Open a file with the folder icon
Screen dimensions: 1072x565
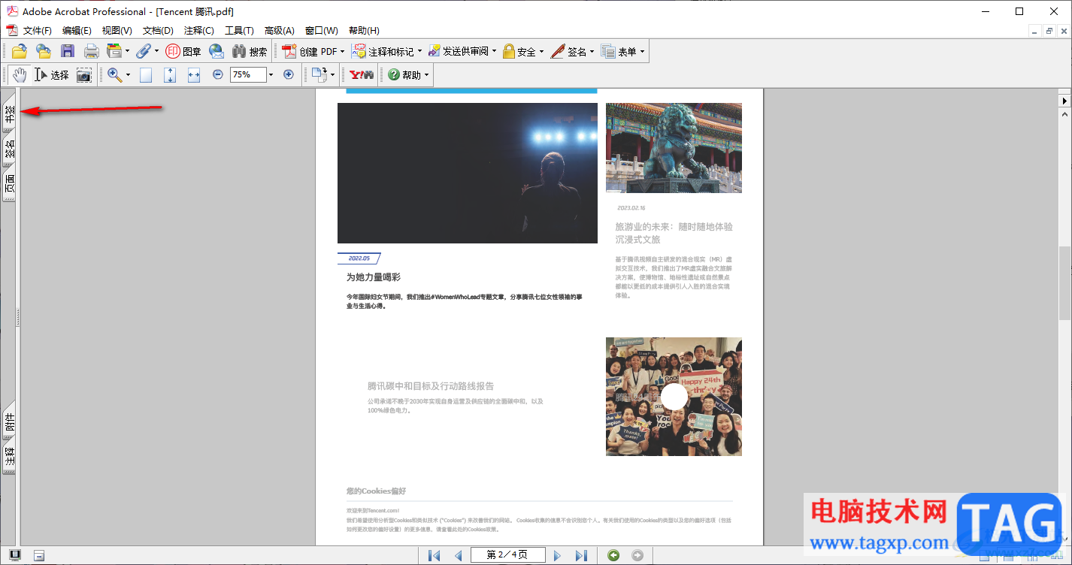point(20,51)
